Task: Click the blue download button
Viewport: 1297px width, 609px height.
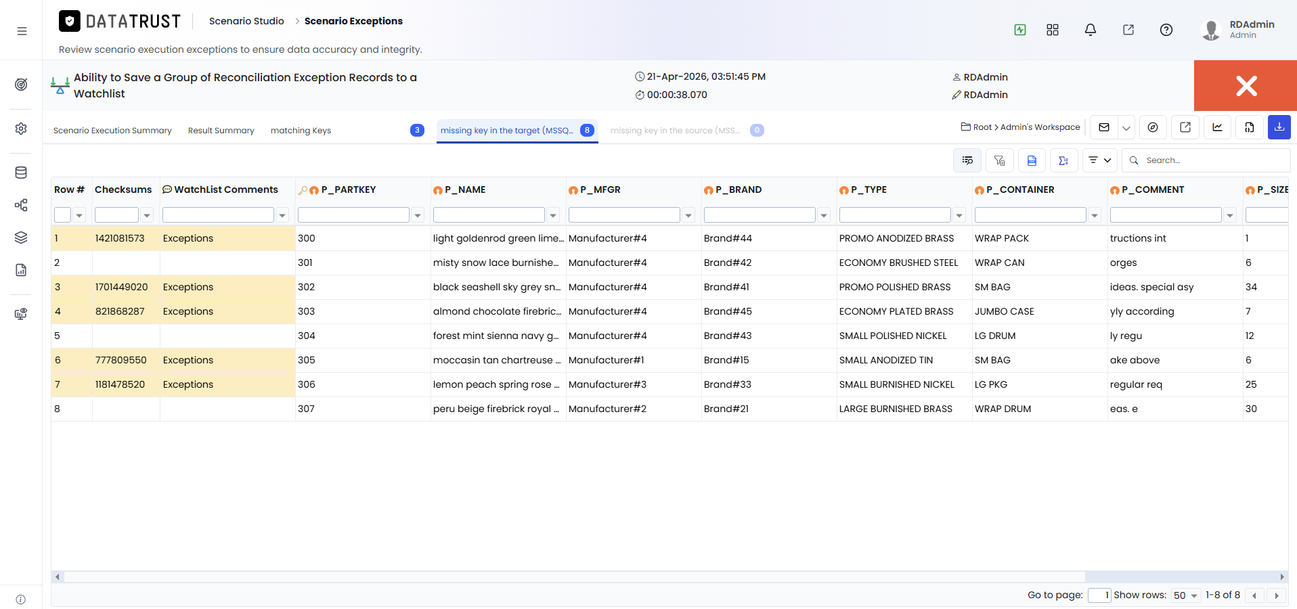Action: [1279, 127]
